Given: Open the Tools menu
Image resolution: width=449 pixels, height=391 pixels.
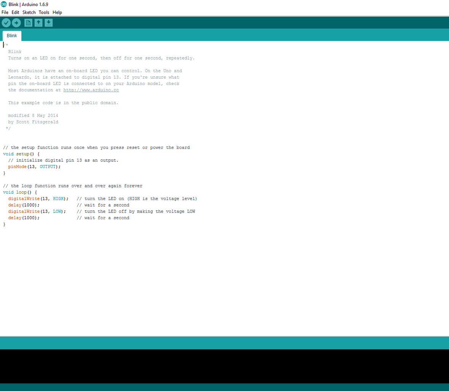Looking at the screenshot, I should [43, 12].
